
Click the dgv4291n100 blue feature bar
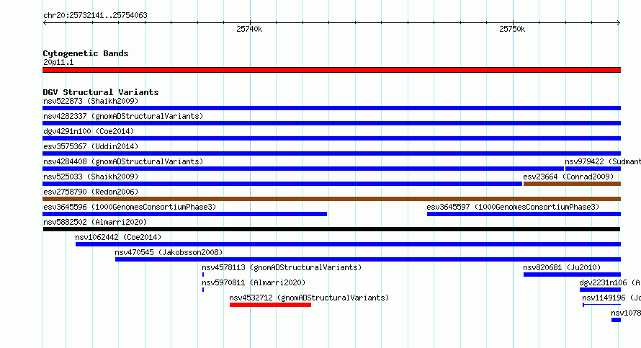[331, 138]
